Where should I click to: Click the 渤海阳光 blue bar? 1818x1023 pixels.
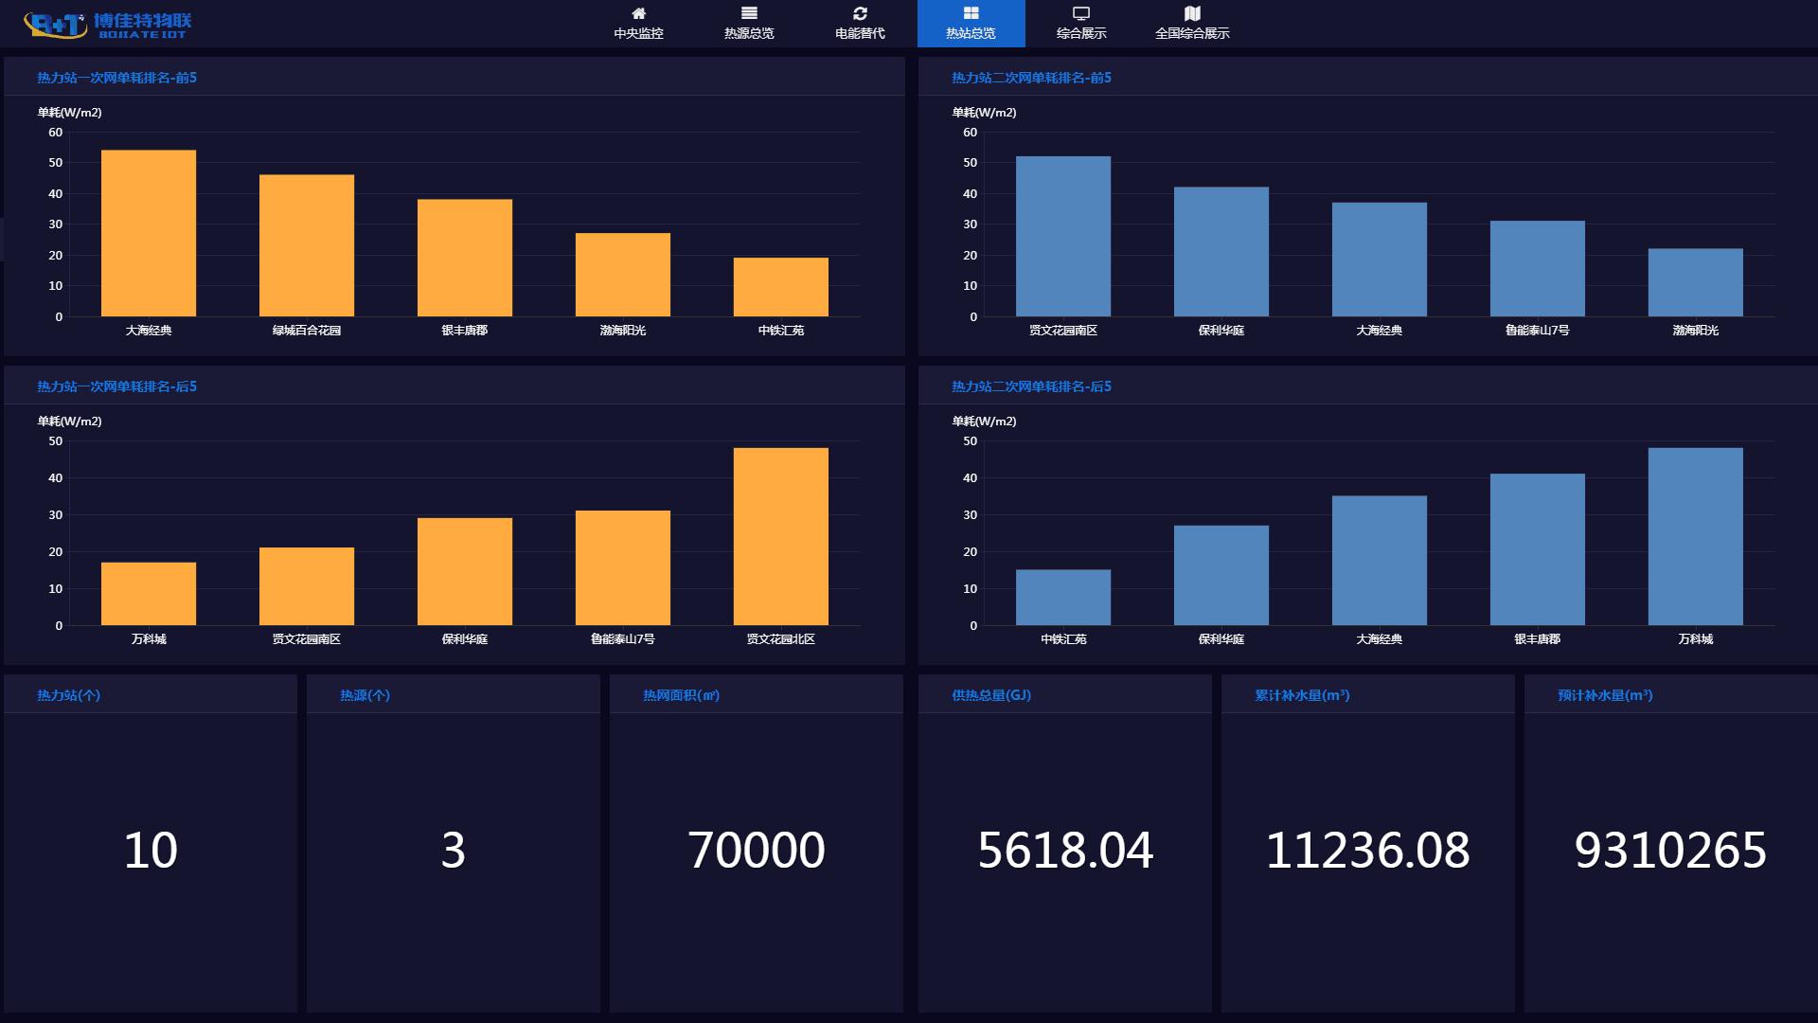point(1696,282)
